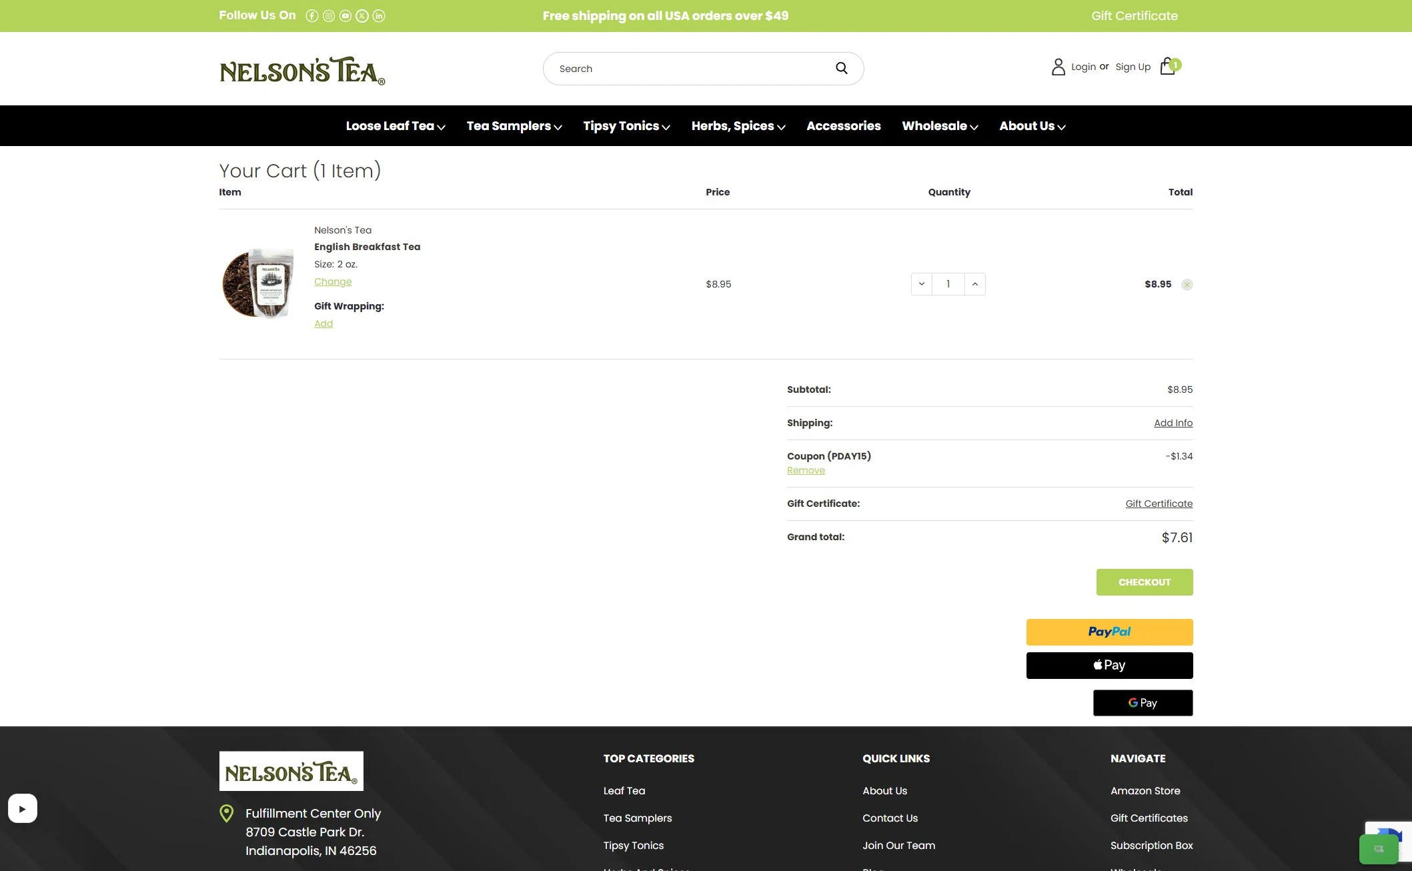Click the user account icon beside Login
The width and height of the screenshot is (1412, 871).
click(1058, 67)
